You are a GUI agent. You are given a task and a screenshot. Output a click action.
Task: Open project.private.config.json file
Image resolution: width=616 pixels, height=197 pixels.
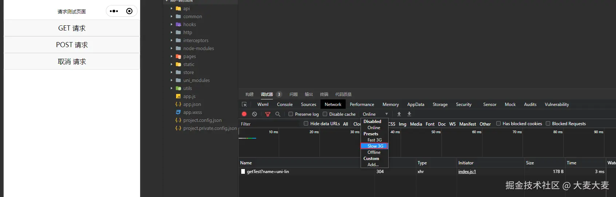click(x=210, y=128)
